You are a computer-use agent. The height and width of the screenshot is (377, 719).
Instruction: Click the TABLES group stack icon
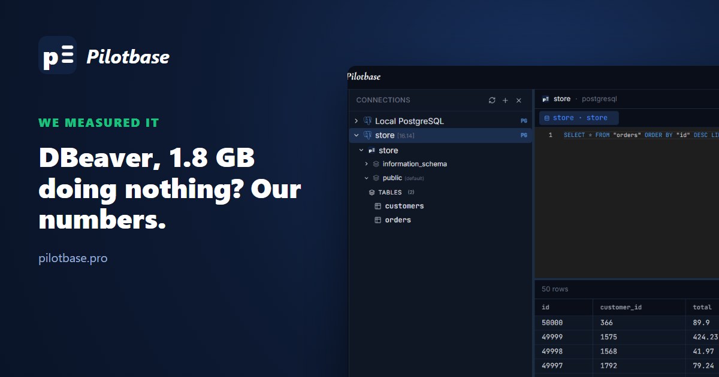tap(371, 192)
